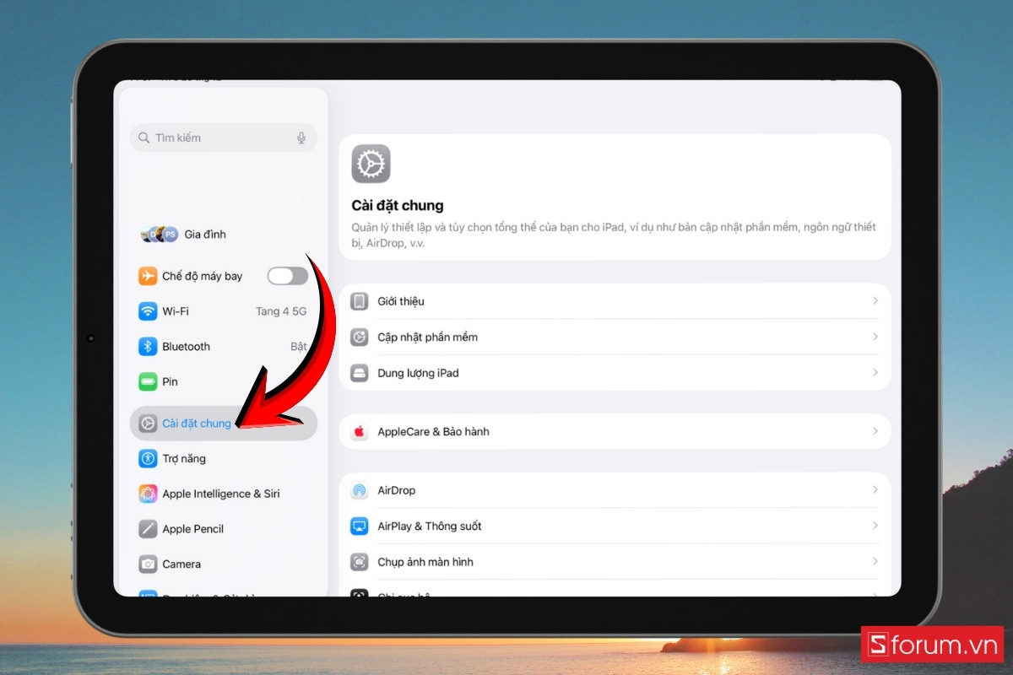
Task: Click the Bluetooth icon in sidebar
Action: 148,347
